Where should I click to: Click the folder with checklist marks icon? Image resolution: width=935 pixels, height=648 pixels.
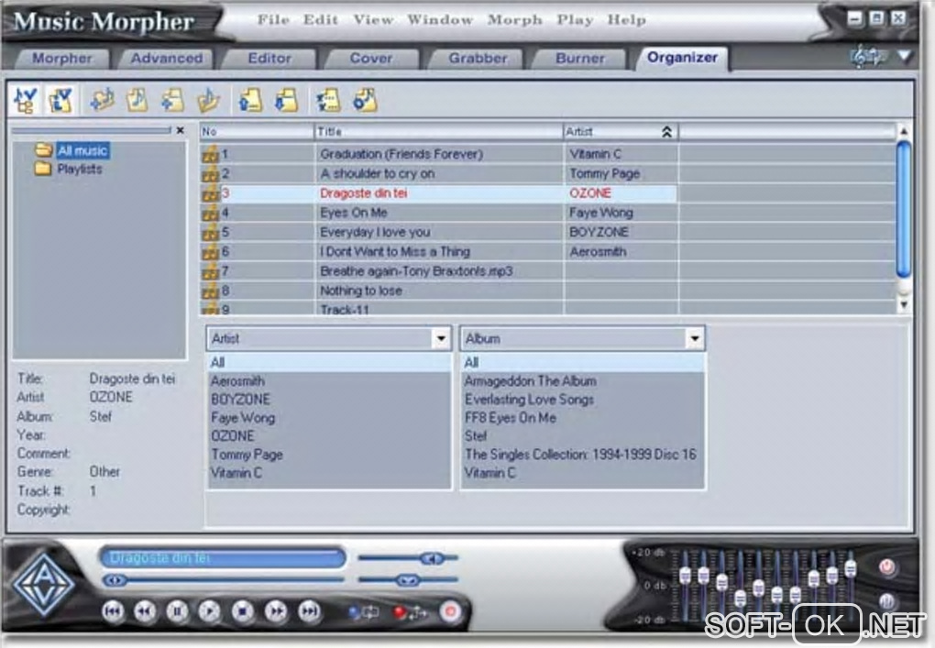point(328,100)
